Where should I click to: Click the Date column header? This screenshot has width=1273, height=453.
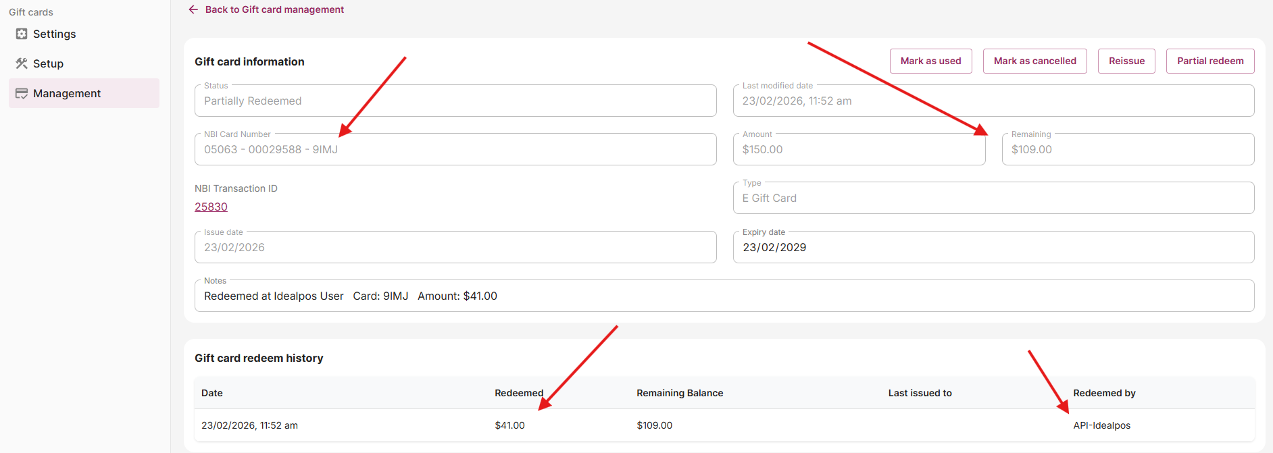212,393
